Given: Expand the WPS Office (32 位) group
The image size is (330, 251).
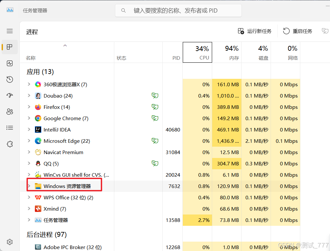Looking at the screenshot, I should coord(29,197).
